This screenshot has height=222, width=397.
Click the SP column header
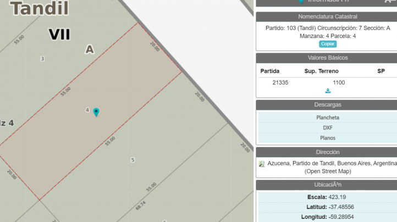pyautogui.click(x=381, y=71)
